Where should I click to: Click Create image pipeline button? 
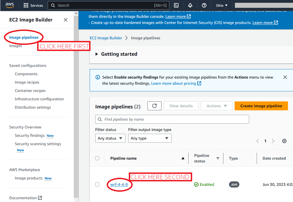(261, 106)
